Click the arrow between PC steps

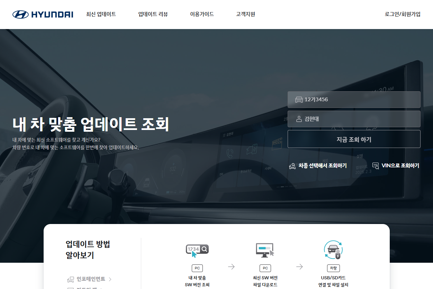point(231,266)
